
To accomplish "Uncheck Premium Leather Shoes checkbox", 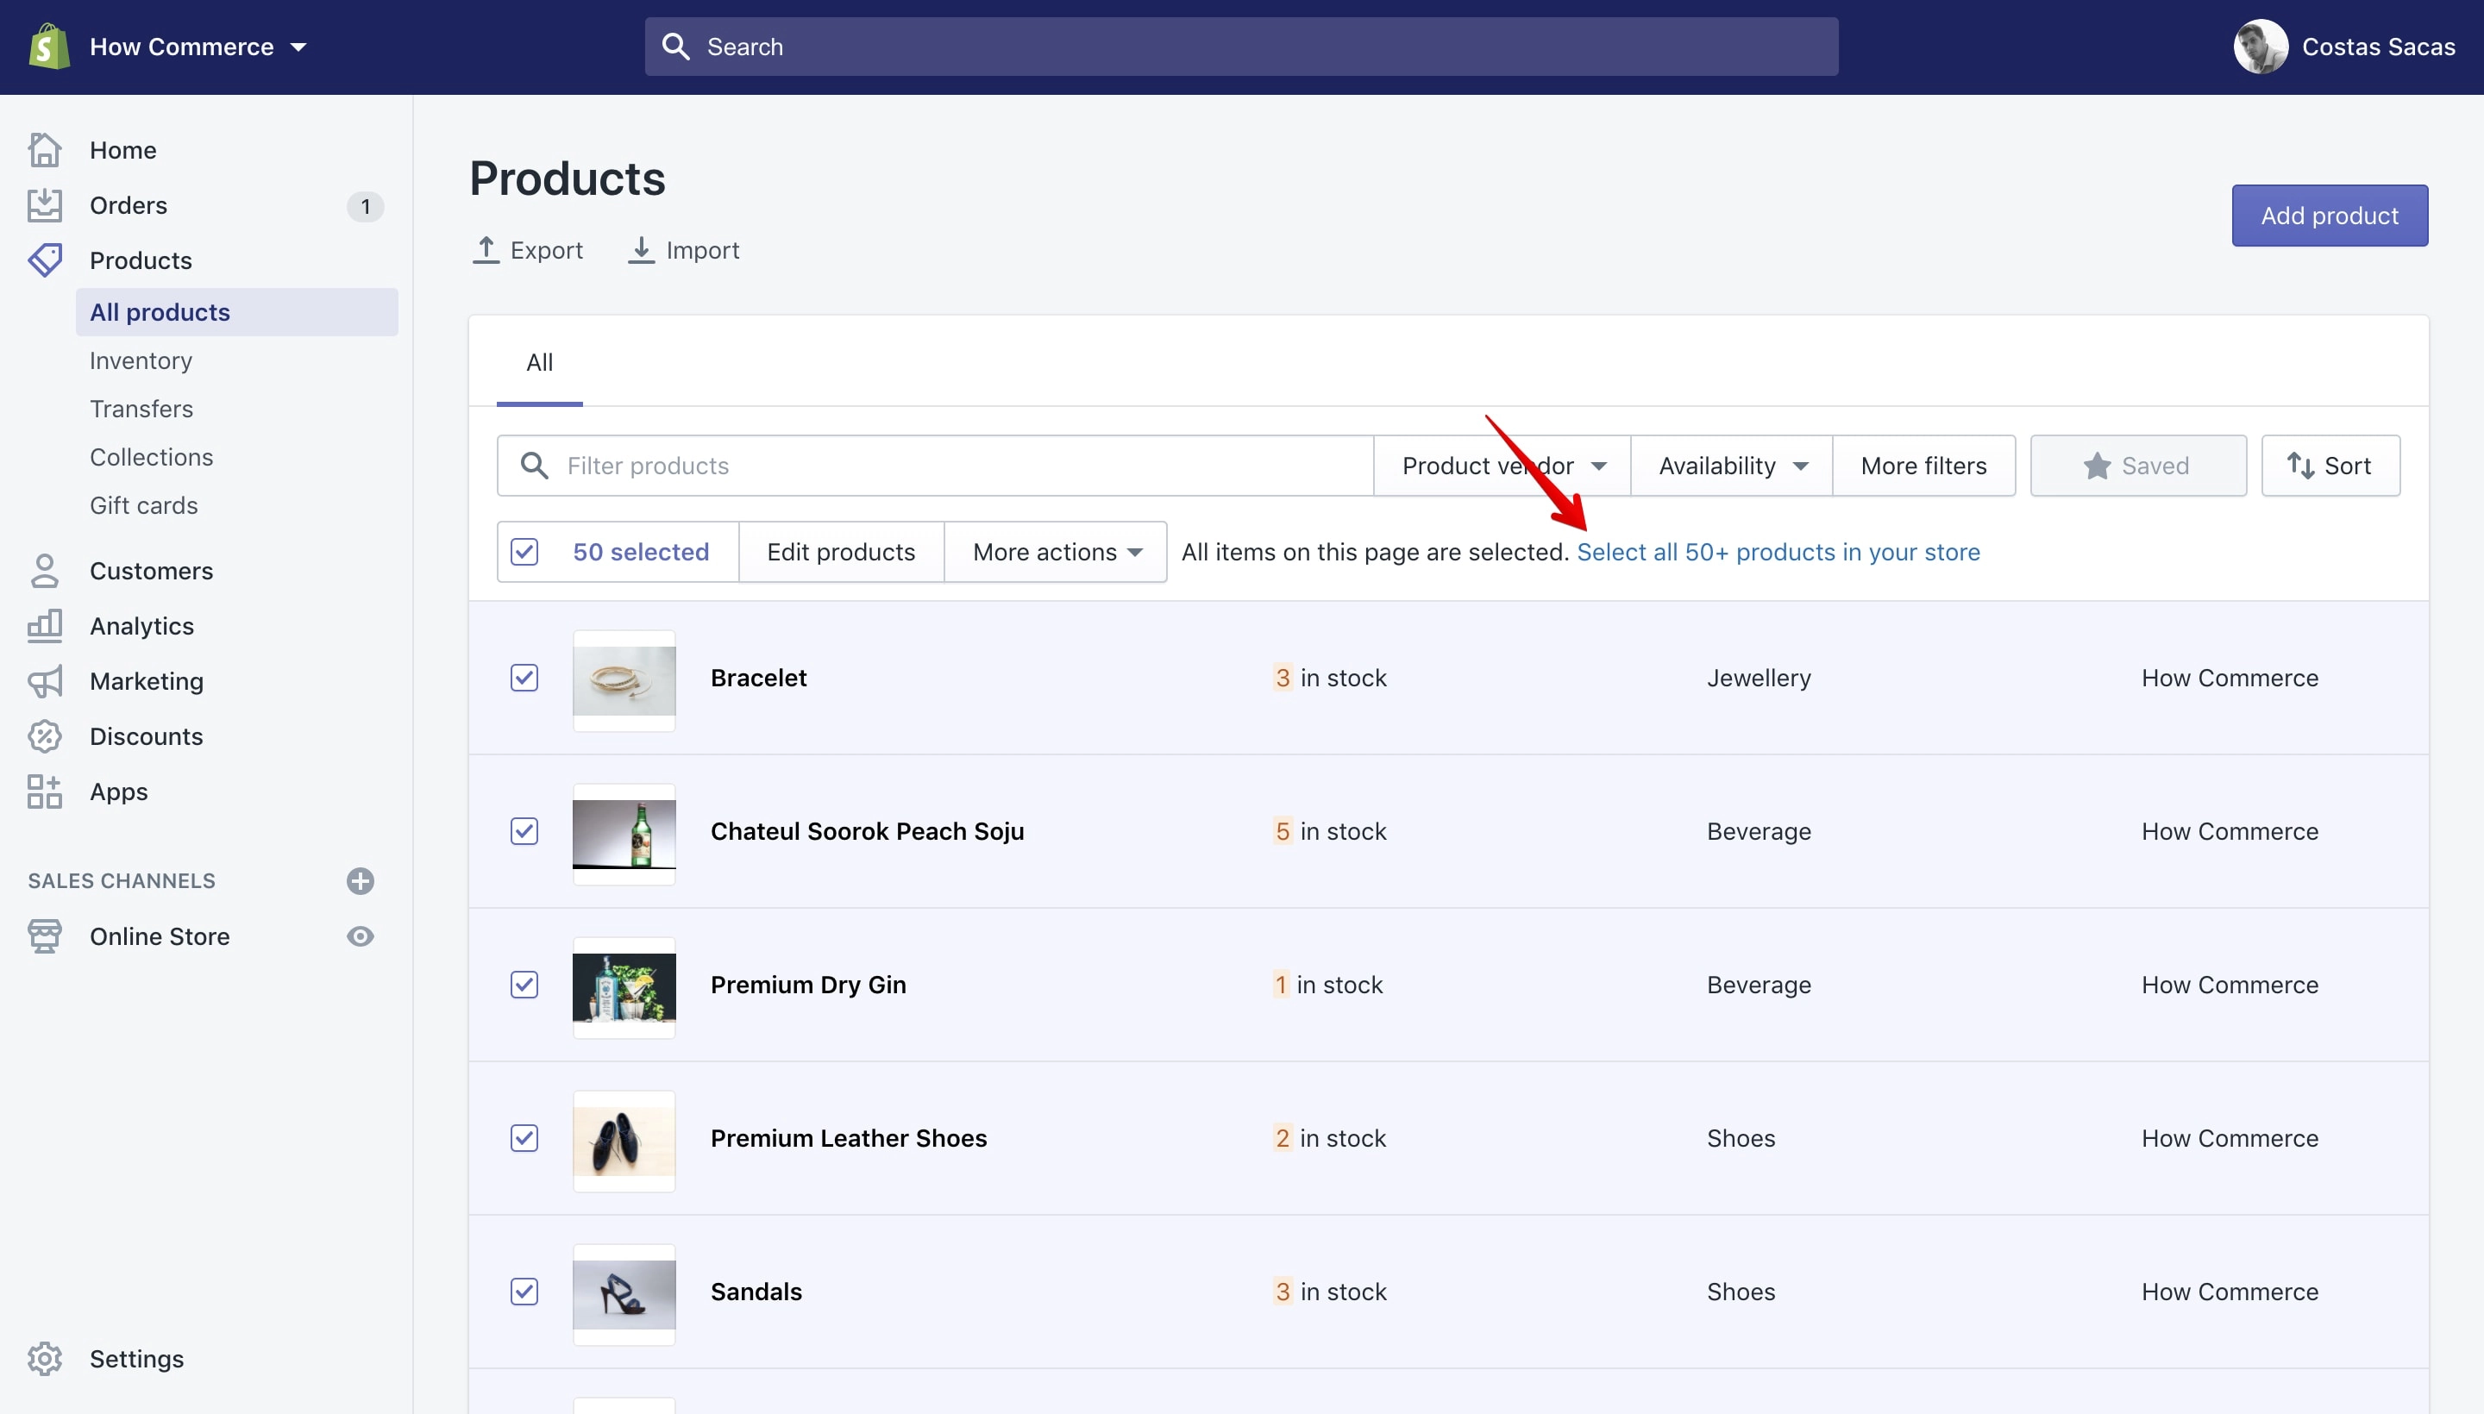I will coord(524,1137).
